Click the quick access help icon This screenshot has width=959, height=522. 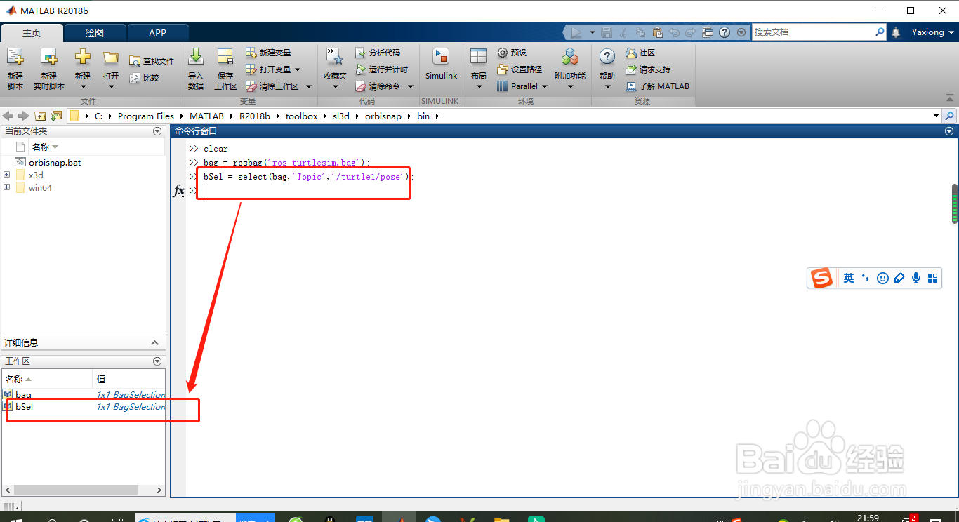pos(725,32)
